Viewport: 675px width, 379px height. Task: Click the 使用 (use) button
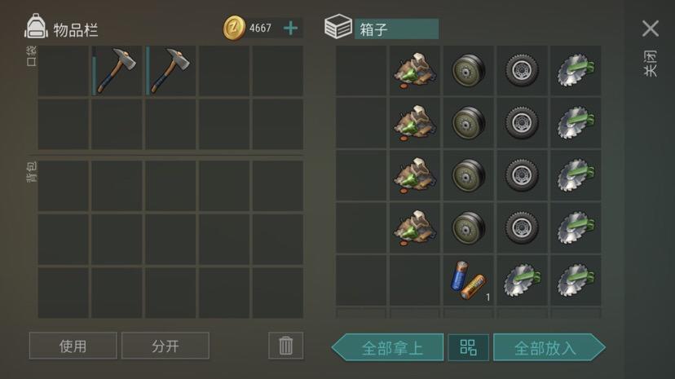(73, 346)
